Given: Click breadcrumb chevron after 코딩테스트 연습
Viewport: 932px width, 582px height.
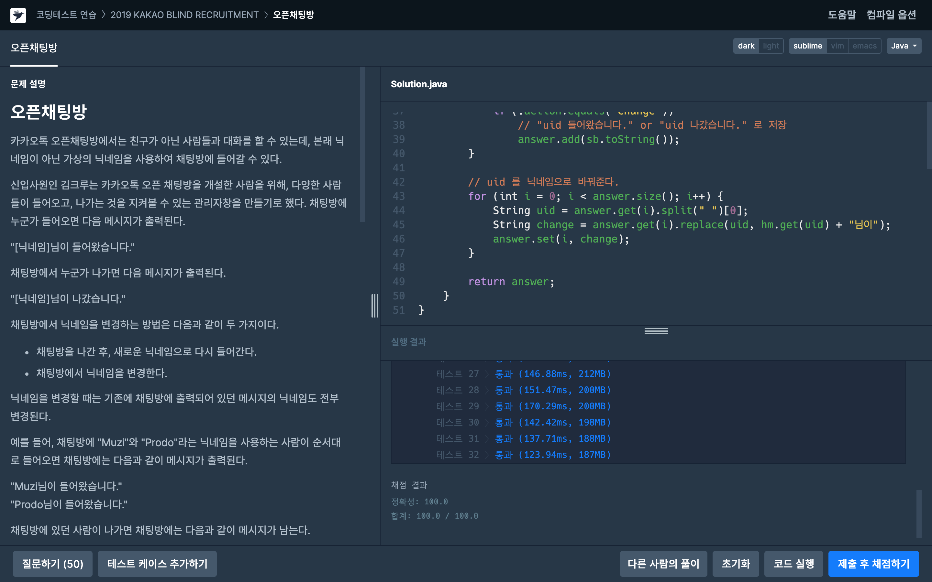Looking at the screenshot, I should [x=103, y=15].
